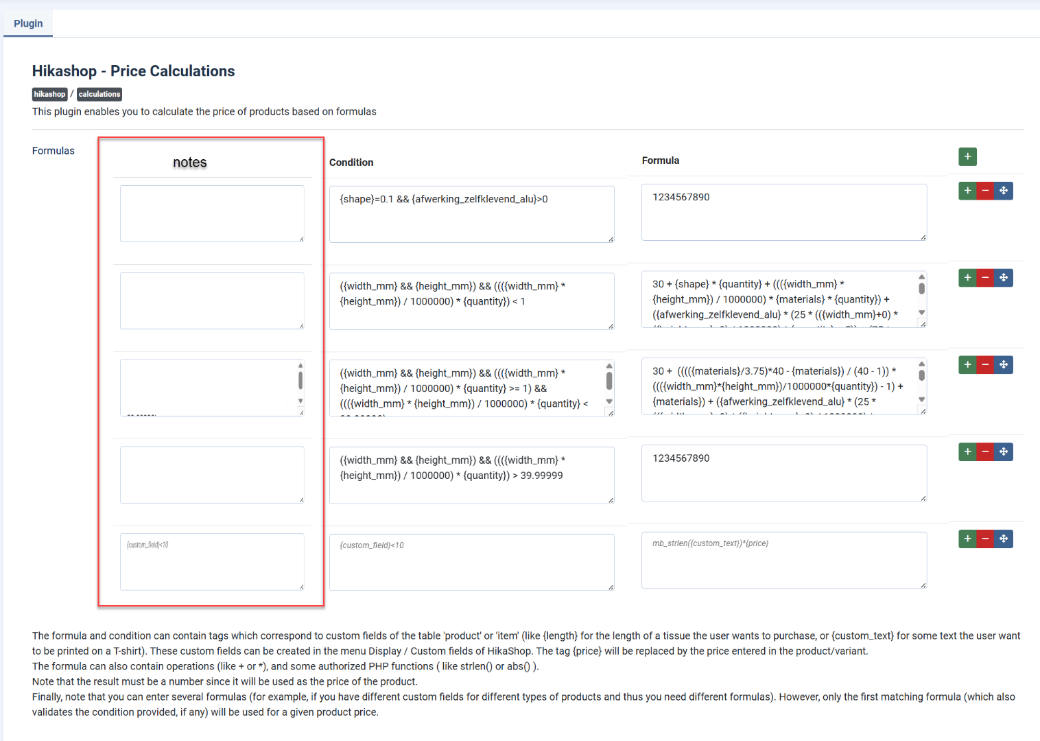1040x741 pixels.
Task: Click the hikashop tag badge
Action: tap(50, 94)
